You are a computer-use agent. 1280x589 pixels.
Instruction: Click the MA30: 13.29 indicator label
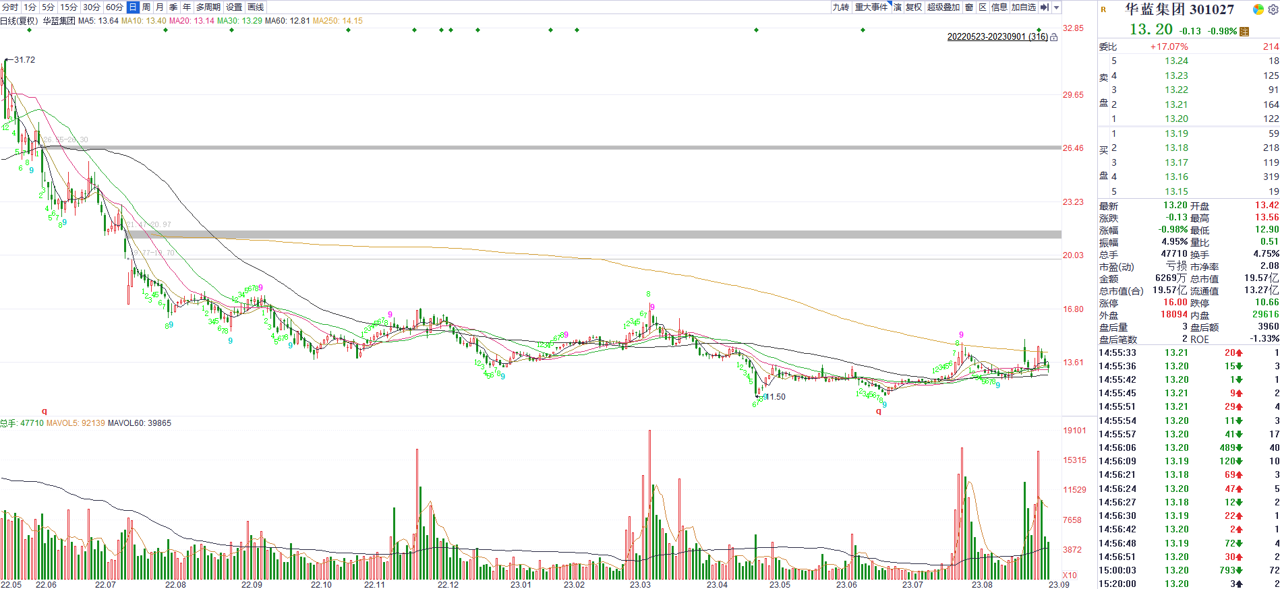point(239,21)
